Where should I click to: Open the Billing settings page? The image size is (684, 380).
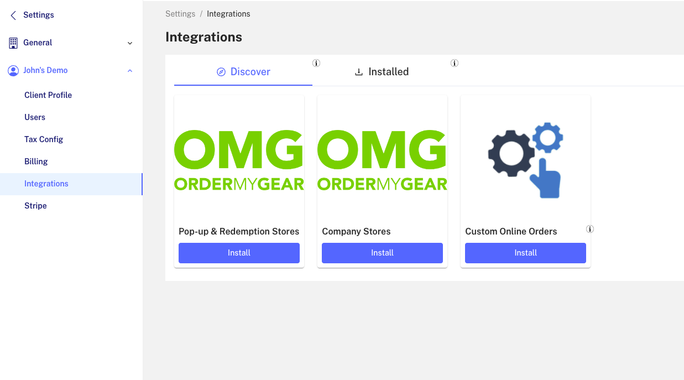[x=36, y=162]
